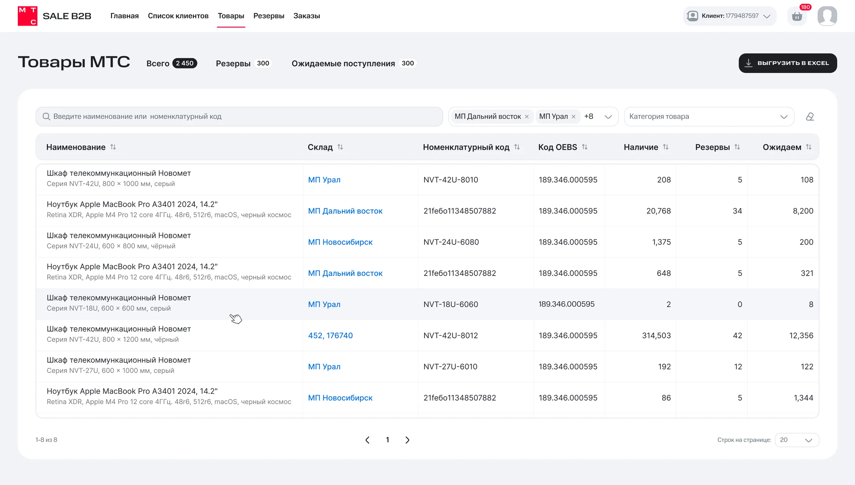Focus the name or code search field
855x485 pixels.
239,116
